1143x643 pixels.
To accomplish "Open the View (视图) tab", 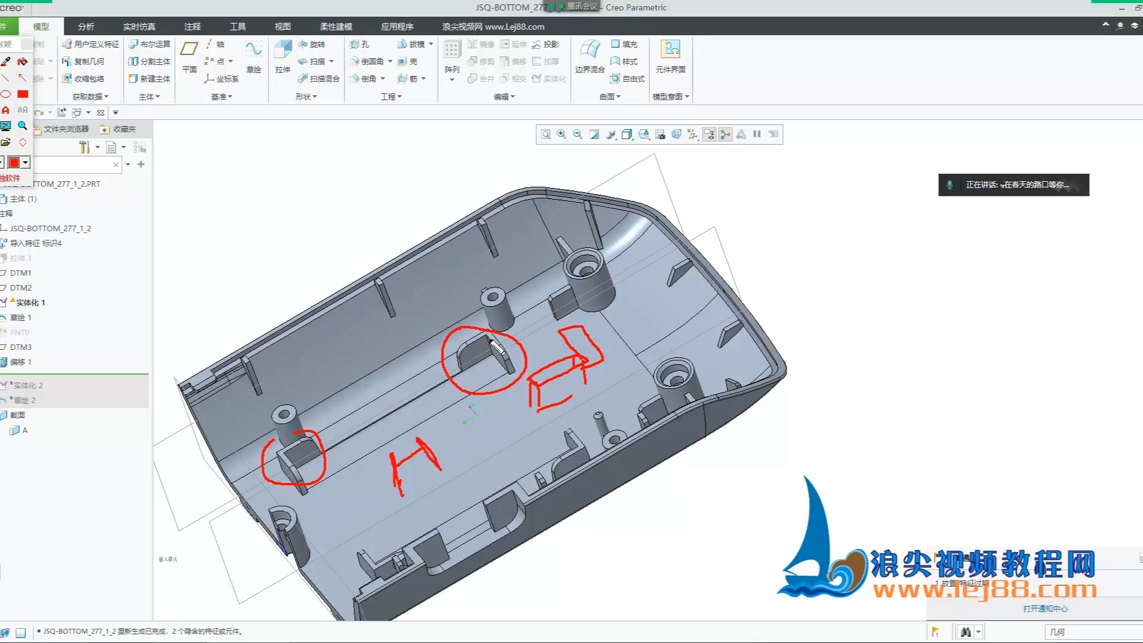I will pyautogui.click(x=283, y=27).
